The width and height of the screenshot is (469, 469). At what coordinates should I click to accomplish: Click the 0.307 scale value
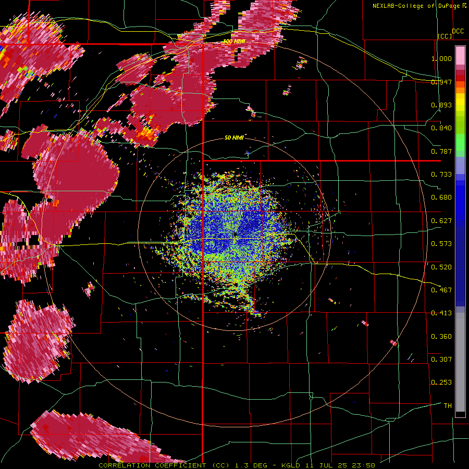pyautogui.click(x=441, y=359)
